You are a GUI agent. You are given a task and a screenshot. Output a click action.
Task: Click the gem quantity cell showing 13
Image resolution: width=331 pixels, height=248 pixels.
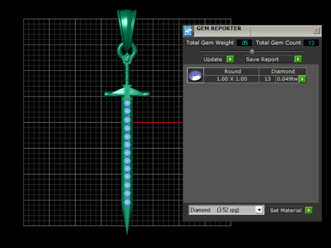268,79
